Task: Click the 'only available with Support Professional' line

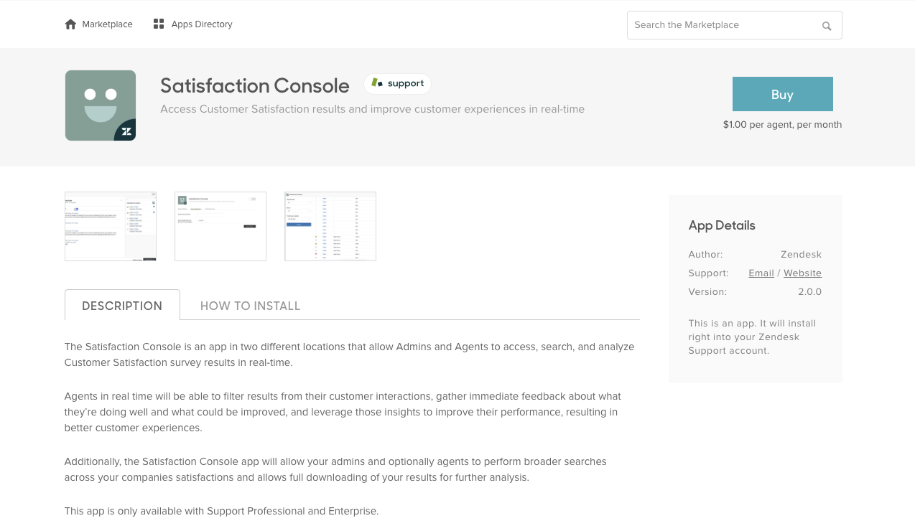Action: (x=221, y=512)
